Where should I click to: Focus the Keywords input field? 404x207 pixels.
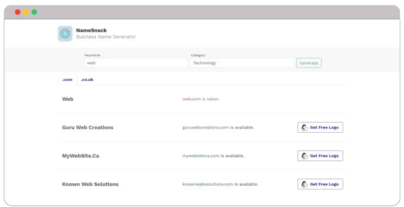pyautogui.click(x=136, y=63)
